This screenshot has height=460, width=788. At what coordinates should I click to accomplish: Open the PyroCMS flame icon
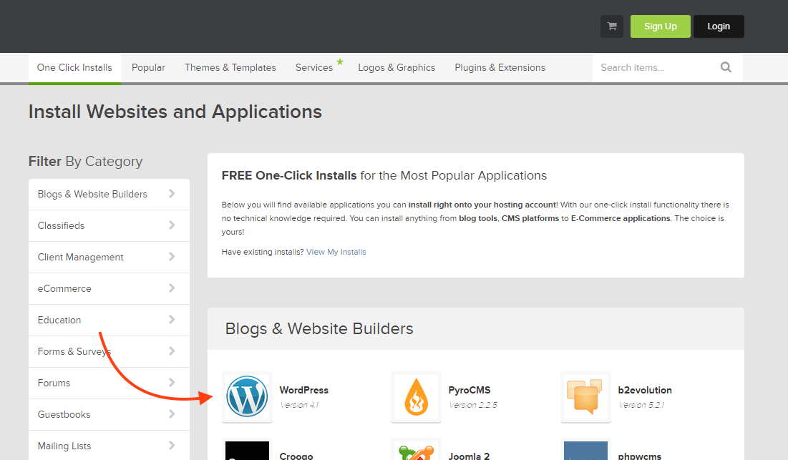click(x=416, y=397)
